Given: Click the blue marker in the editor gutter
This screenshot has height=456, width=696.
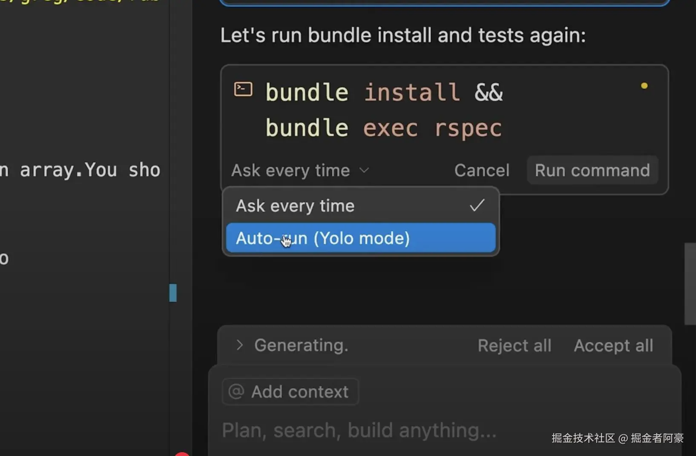Looking at the screenshot, I should (x=173, y=293).
